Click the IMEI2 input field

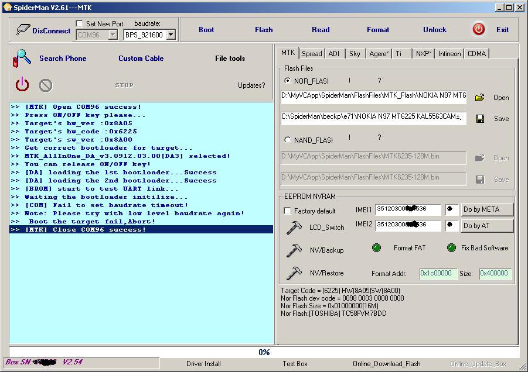click(408, 225)
